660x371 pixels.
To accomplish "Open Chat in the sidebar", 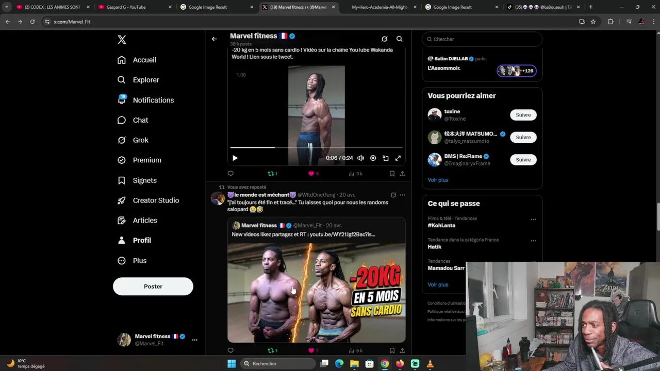I will (133, 120).
